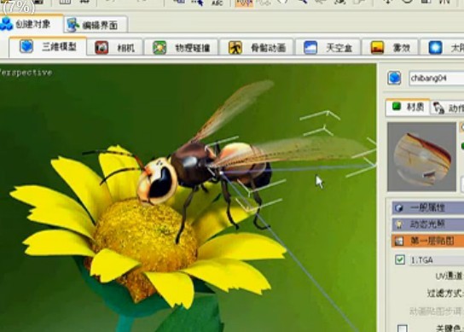Open the 动作 action tab
The image size is (464, 332).
point(448,108)
